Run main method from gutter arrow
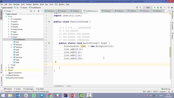Image resolution: width=174 pixels, height=98 pixels. (49, 43)
